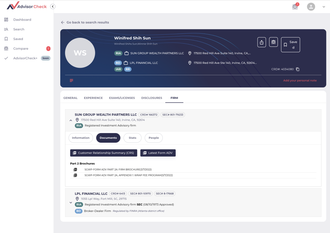
Task: Open notifications via the top-right scales bell icon
Action: 295,6
